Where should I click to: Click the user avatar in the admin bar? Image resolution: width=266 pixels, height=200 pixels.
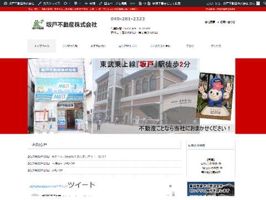[x=258, y=3]
